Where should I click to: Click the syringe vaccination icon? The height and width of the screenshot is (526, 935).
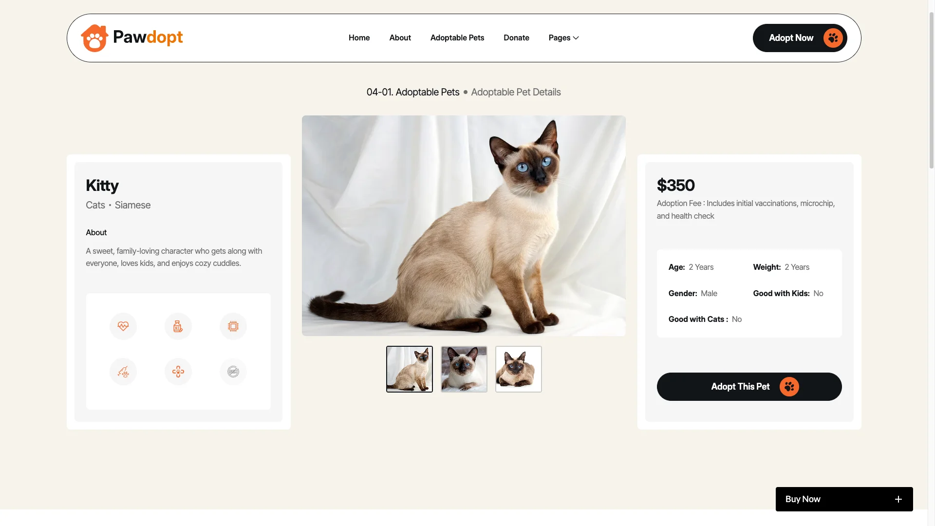(123, 372)
